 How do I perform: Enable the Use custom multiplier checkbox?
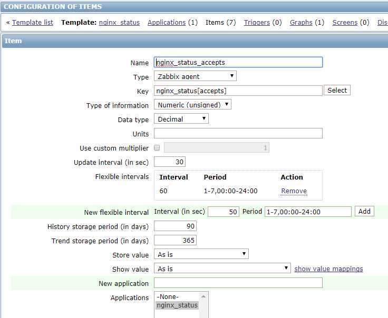(157, 148)
